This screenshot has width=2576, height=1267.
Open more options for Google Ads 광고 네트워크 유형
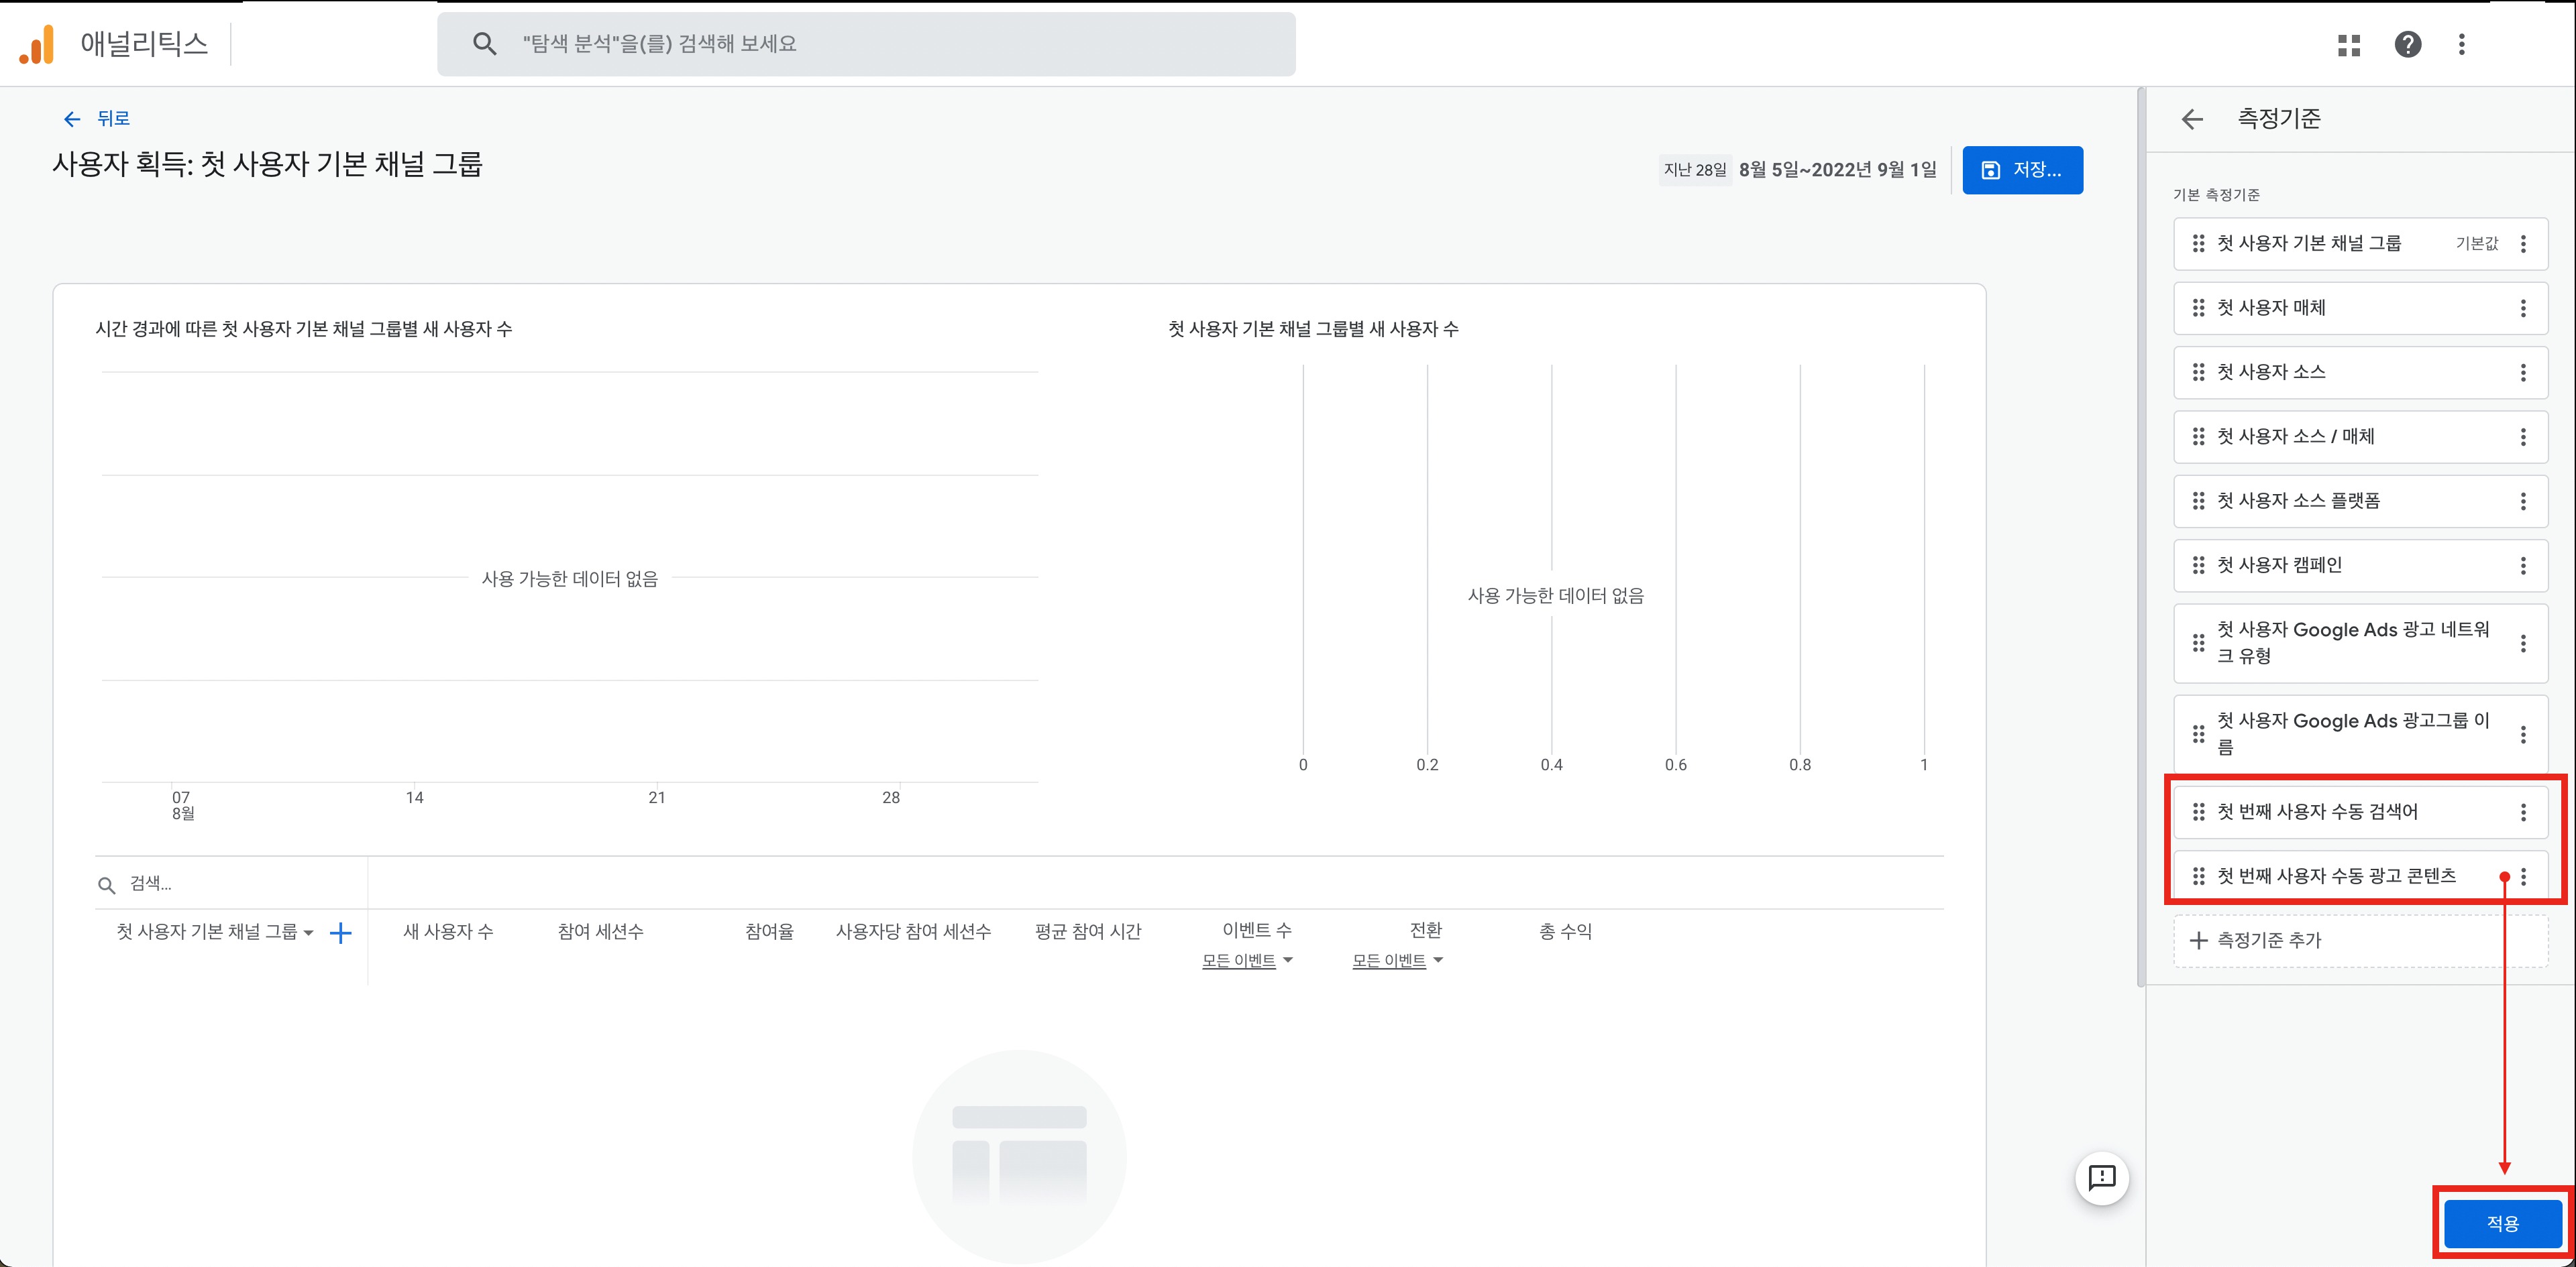pyautogui.click(x=2523, y=644)
